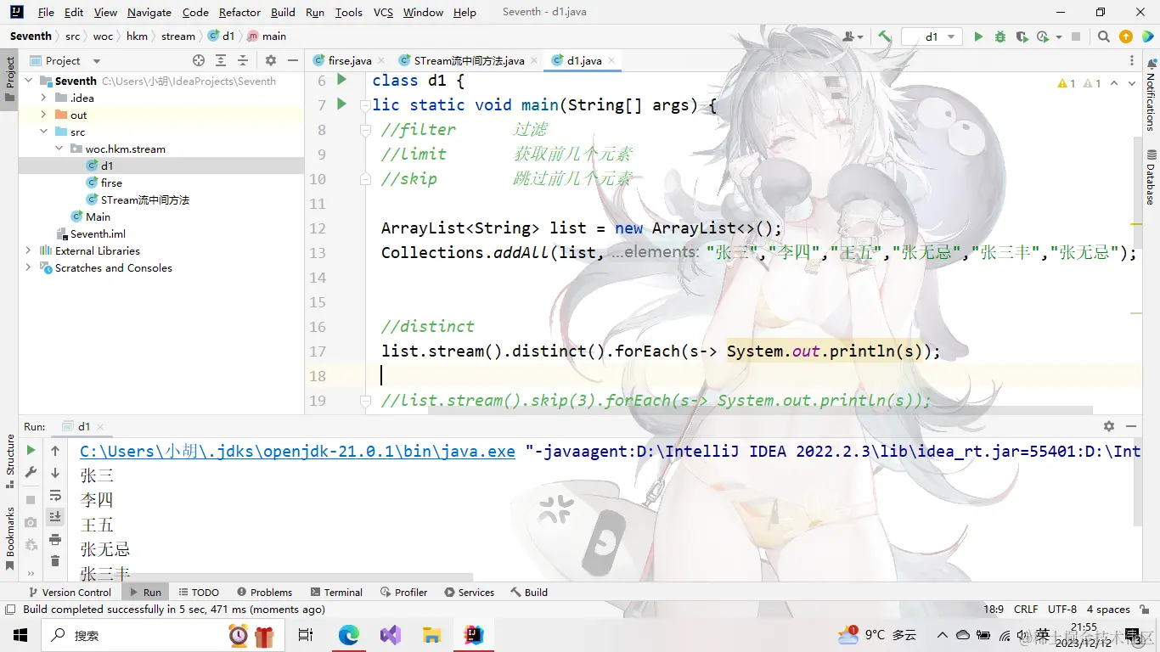Open the Refactor menu

coord(239,13)
